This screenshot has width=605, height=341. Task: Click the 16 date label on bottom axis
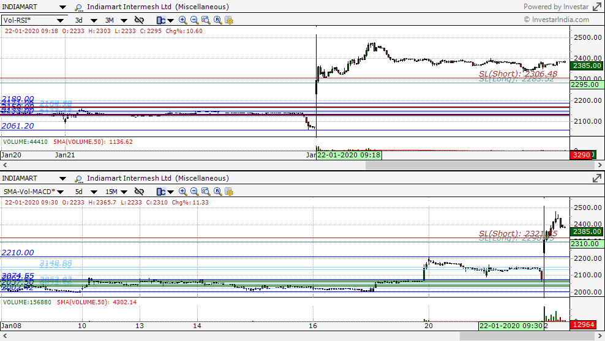(x=312, y=326)
